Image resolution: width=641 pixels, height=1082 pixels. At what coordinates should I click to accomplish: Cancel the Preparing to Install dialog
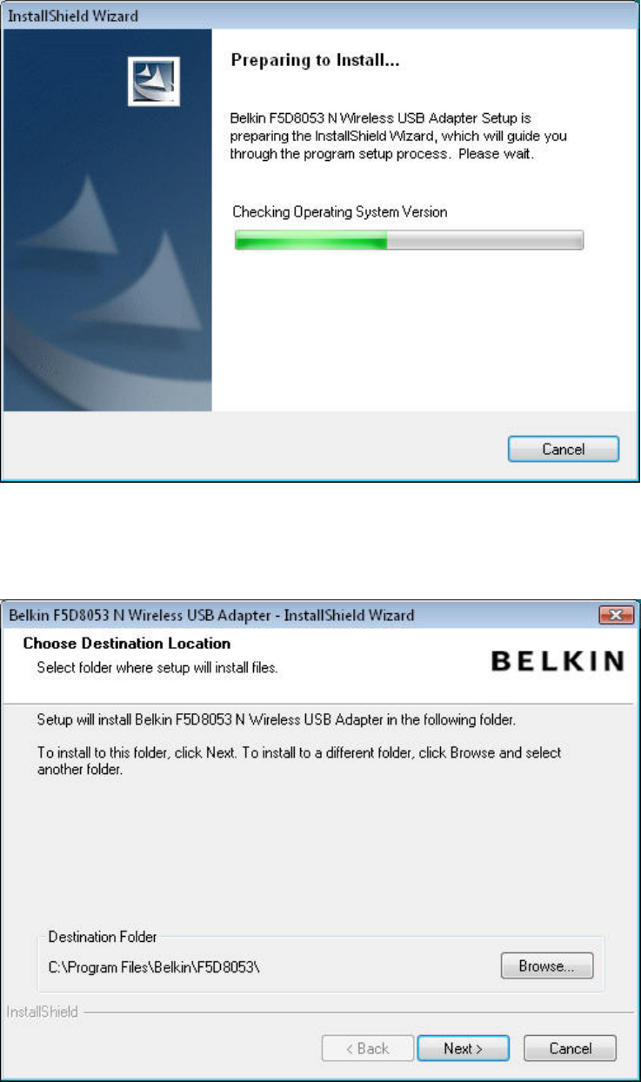(x=564, y=449)
